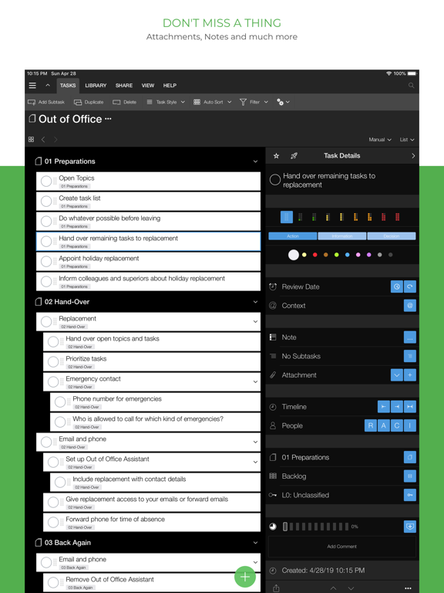Viewport: 444px width, 593px height.
Task: Click the Timeline duration button
Action: (410, 407)
